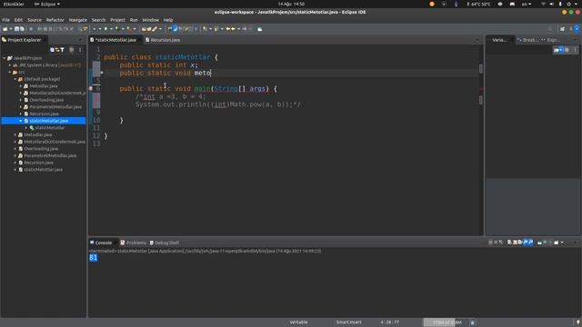Open the Source menu
This screenshot has height=327, width=582.
point(35,20)
